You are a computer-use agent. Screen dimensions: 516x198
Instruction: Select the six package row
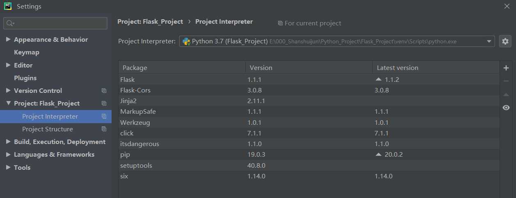[x=309, y=176]
